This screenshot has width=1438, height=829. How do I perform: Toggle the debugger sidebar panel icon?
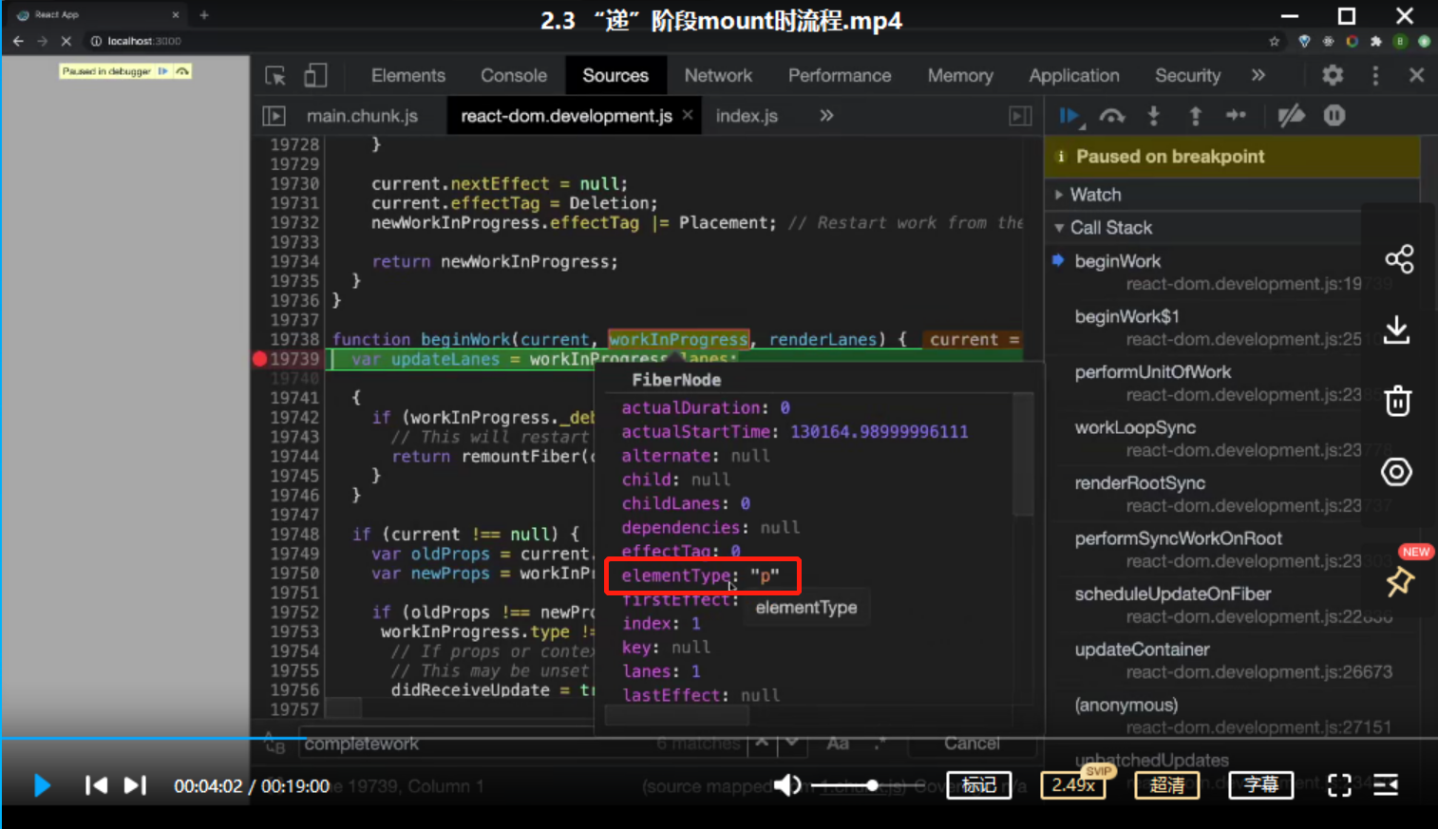(x=1020, y=116)
